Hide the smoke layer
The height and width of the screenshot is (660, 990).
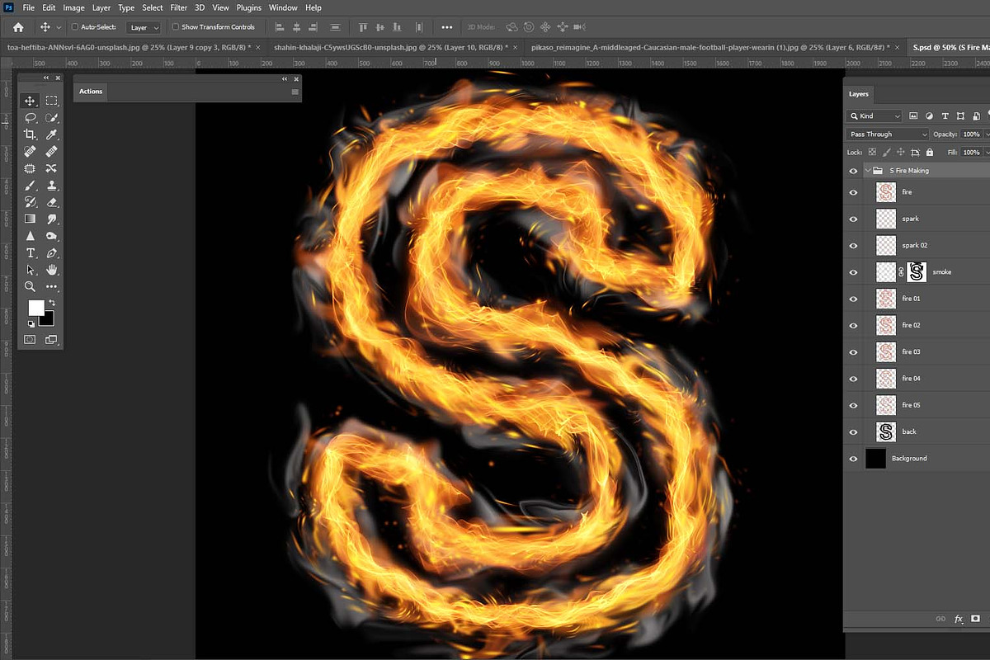click(853, 272)
